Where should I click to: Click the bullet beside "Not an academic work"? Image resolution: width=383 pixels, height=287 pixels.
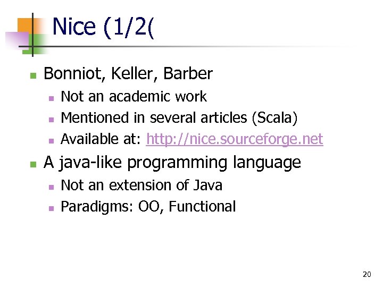click(51, 98)
